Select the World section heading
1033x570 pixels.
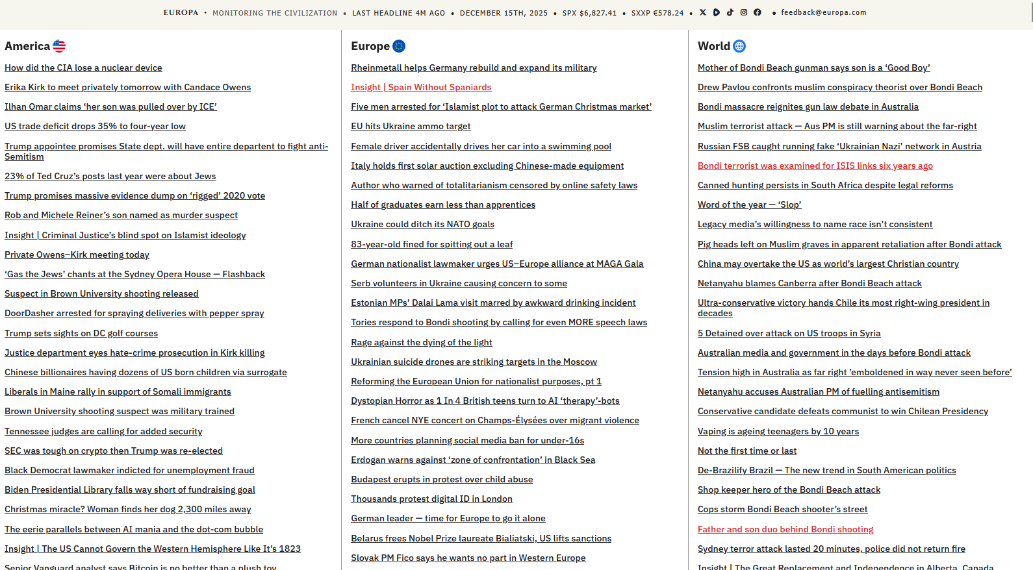(713, 46)
